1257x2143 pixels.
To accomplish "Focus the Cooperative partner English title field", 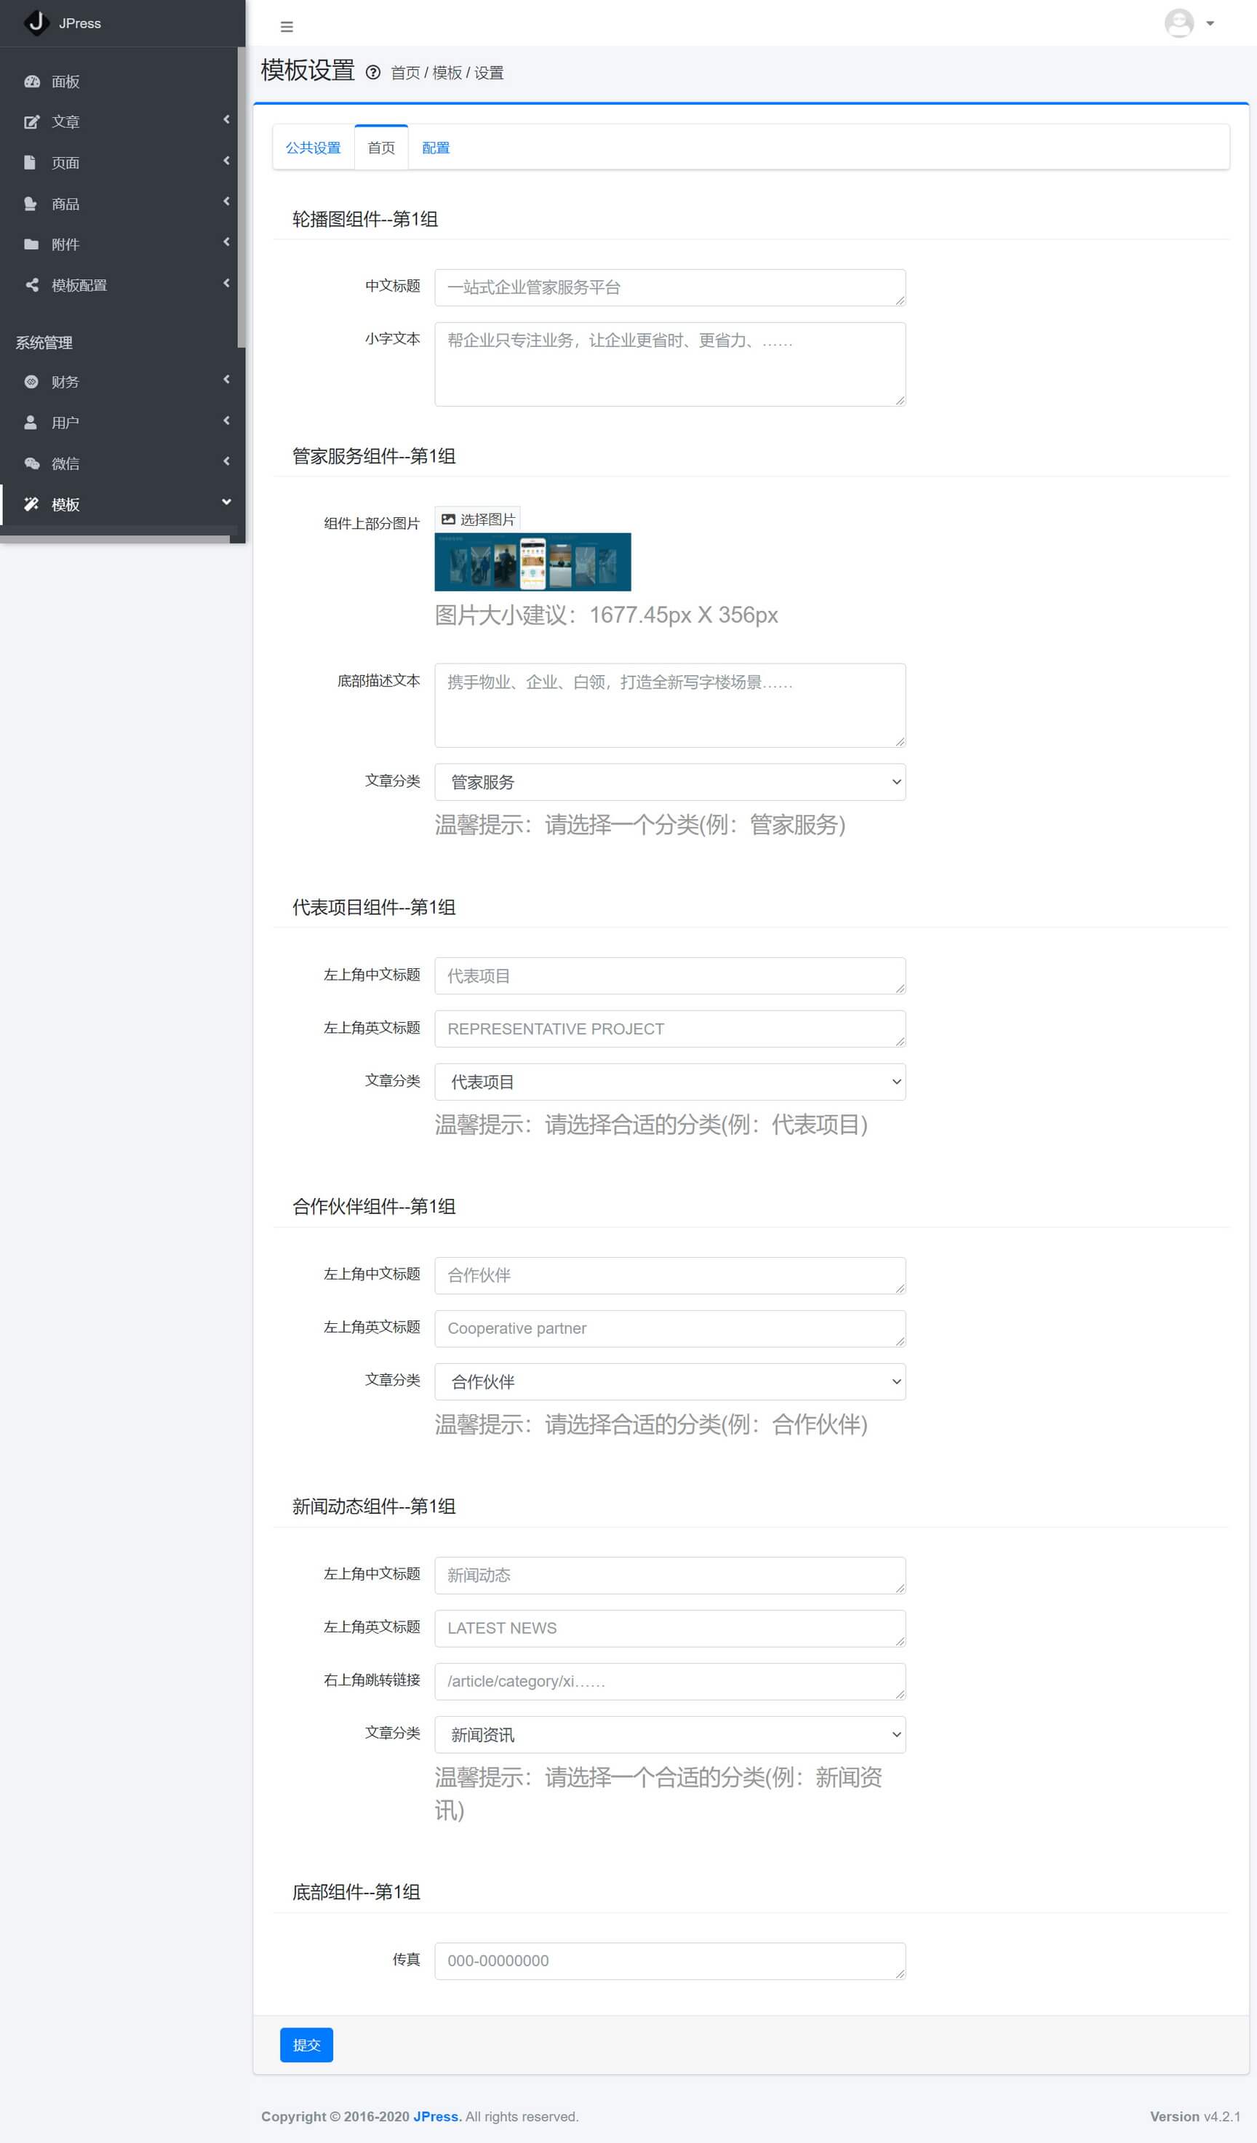I will [670, 1328].
